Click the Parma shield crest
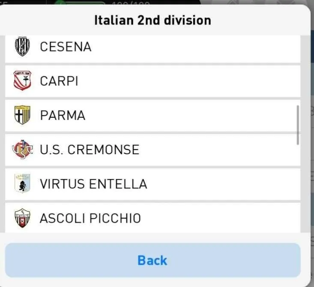This screenshot has height=287, width=314. [22, 115]
